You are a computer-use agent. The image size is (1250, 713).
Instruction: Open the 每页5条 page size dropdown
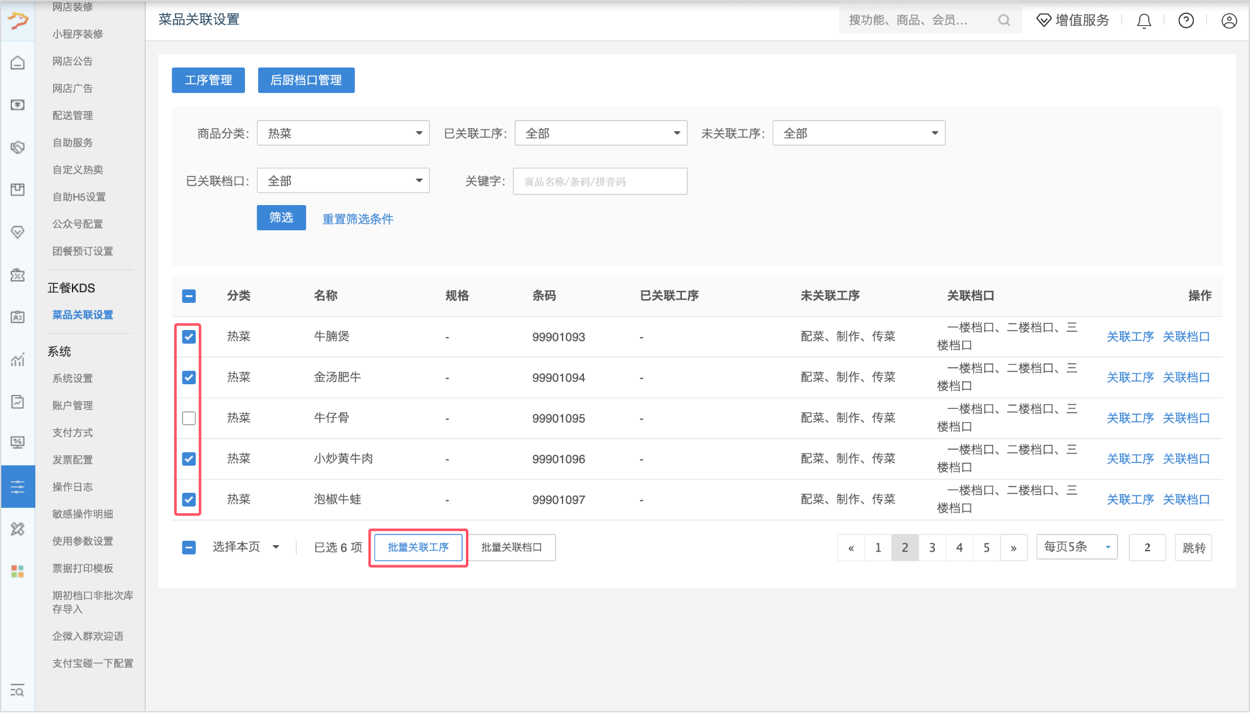[x=1077, y=547]
